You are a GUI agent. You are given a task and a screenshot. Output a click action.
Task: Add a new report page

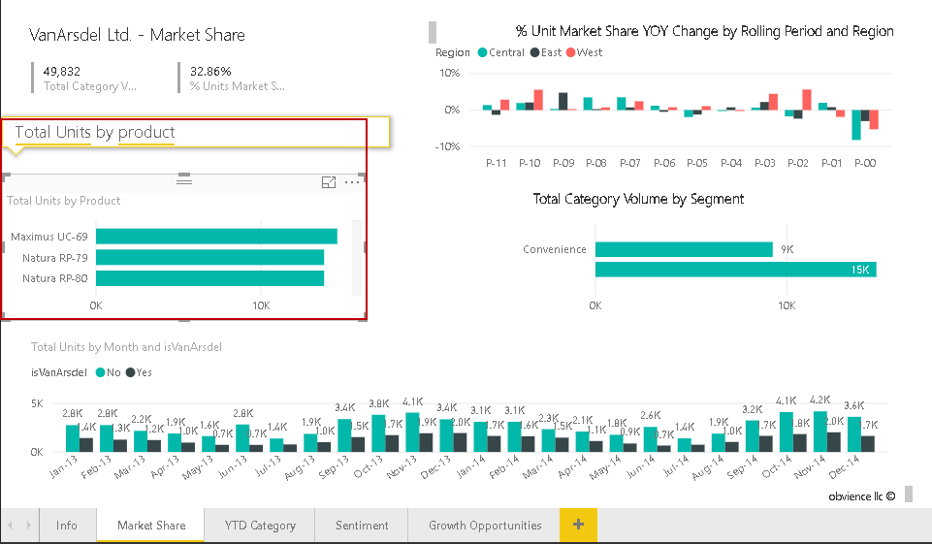pos(578,526)
